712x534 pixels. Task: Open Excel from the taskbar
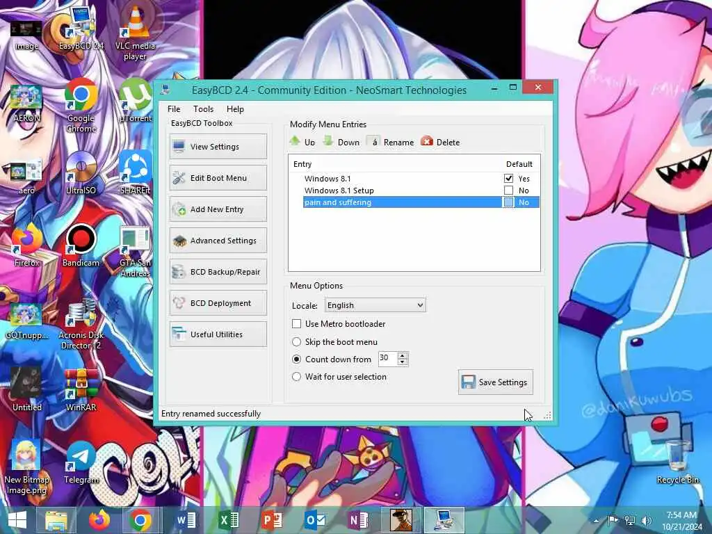point(228,520)
